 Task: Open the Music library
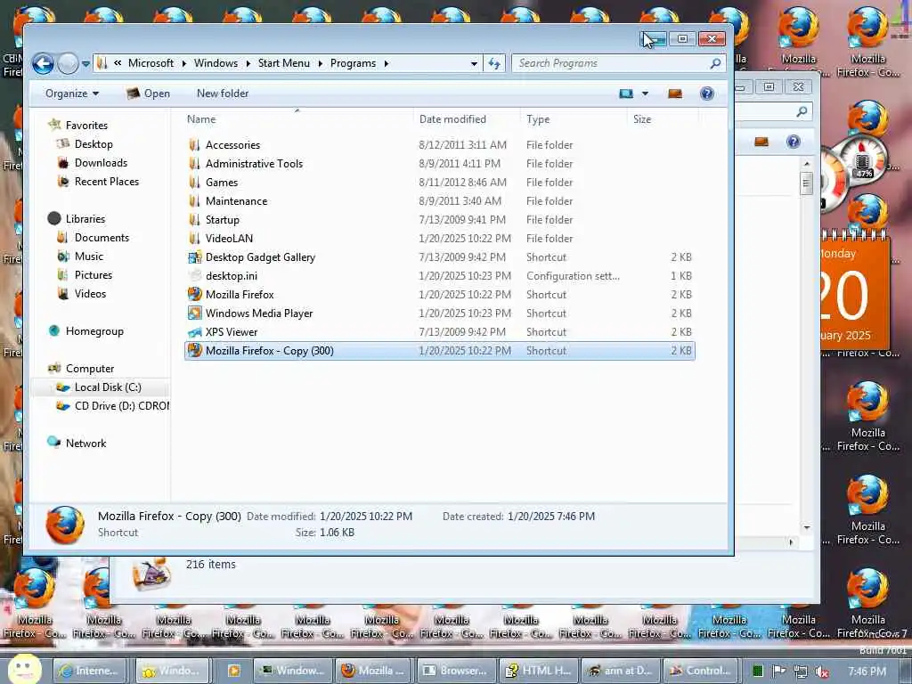tap(88, 256)
